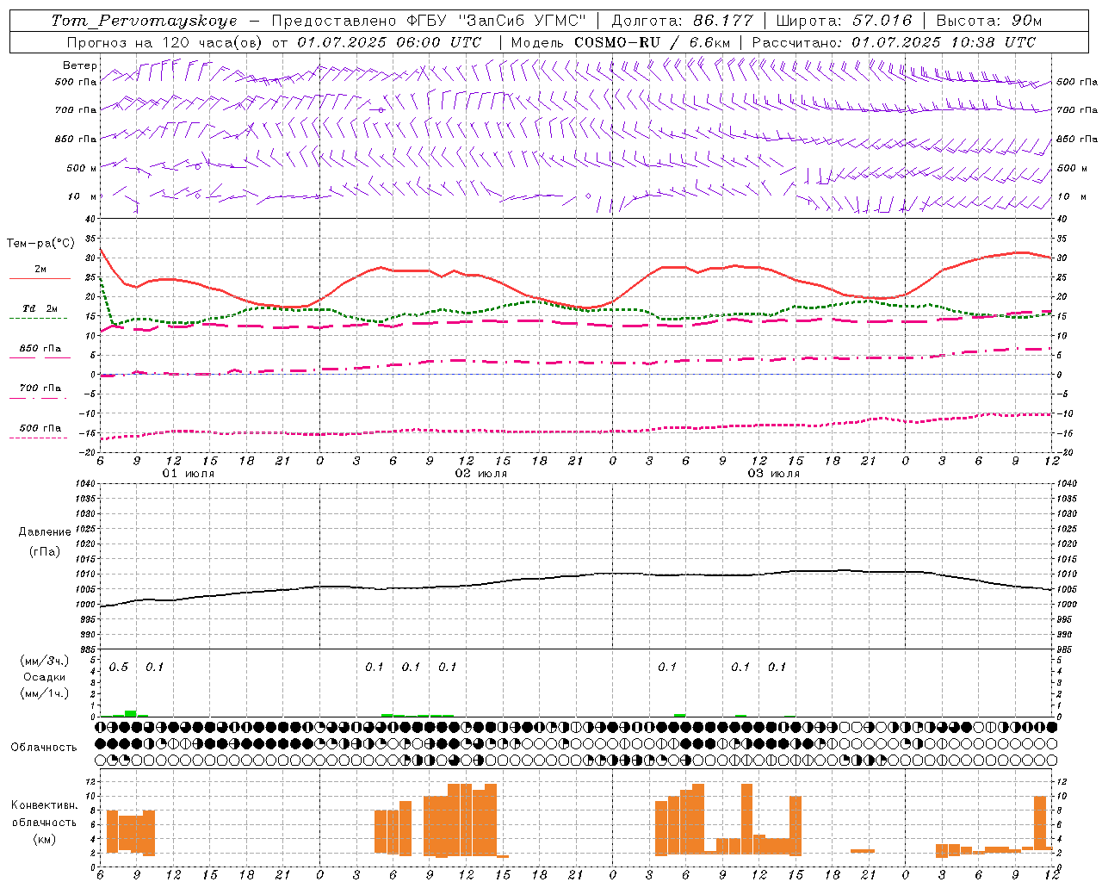Screen dimensions: 1102x882
Task: Click the 700 гПа dash-dot temperature legend entry
Action: coord(40,388)
